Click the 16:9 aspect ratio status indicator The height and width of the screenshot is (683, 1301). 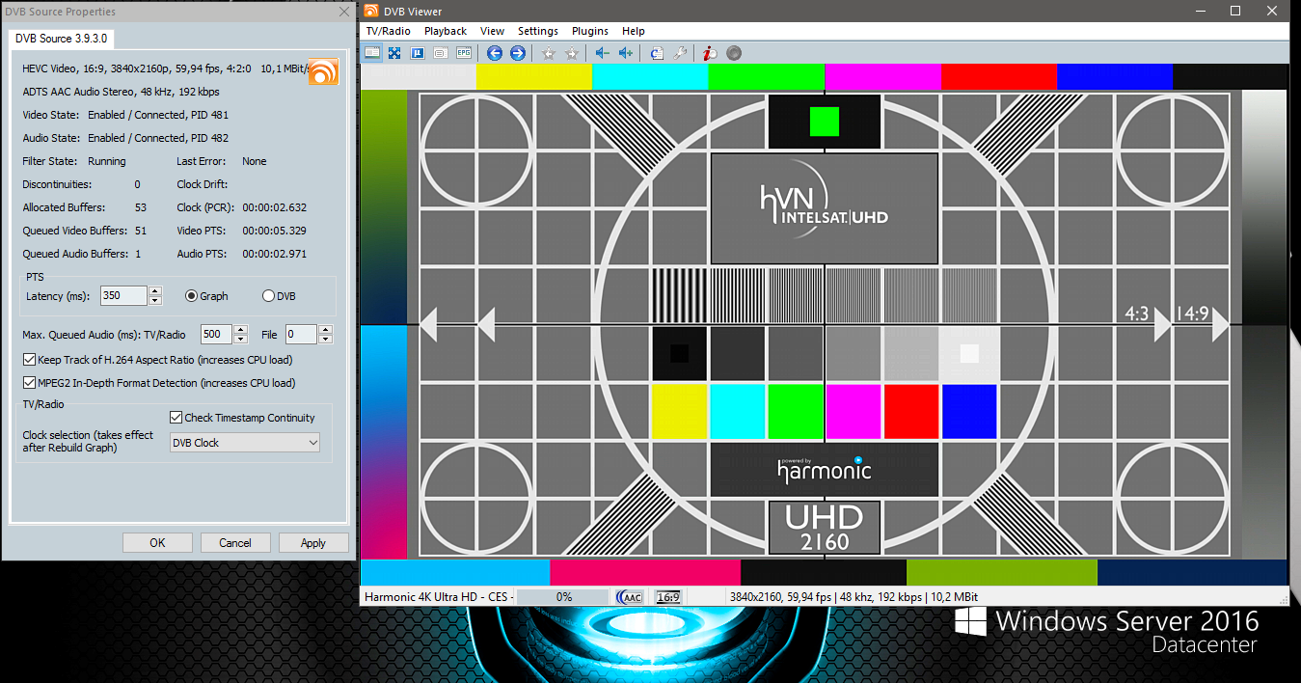[x=667, y=597]
